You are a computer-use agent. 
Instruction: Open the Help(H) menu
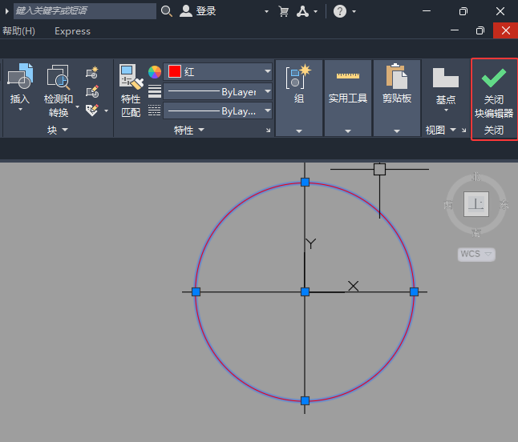click(x=18, y=31)
